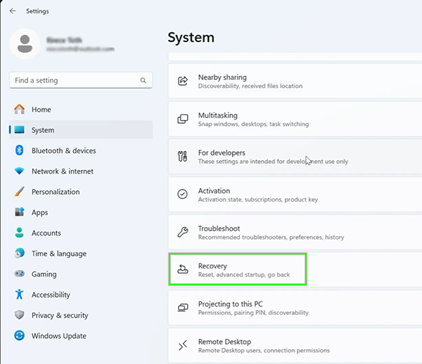Open the user profile avatar
Screen dimensions: 422x364
coord(25,44)
